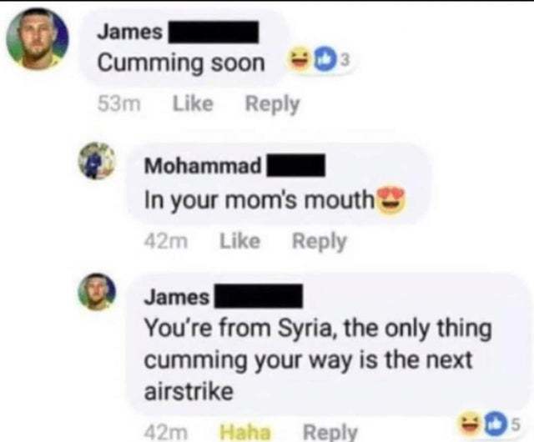Reply to the airstrike comment
The height and width of the screenshot is (442, 534).
click(330, 433)
